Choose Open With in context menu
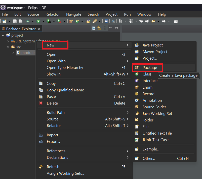Image resolution: width=202 pixels, height=179 pixels. pos(84,61)
